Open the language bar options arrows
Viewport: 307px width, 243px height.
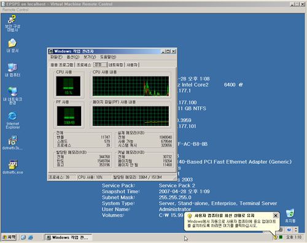click(x=296, y=229)
